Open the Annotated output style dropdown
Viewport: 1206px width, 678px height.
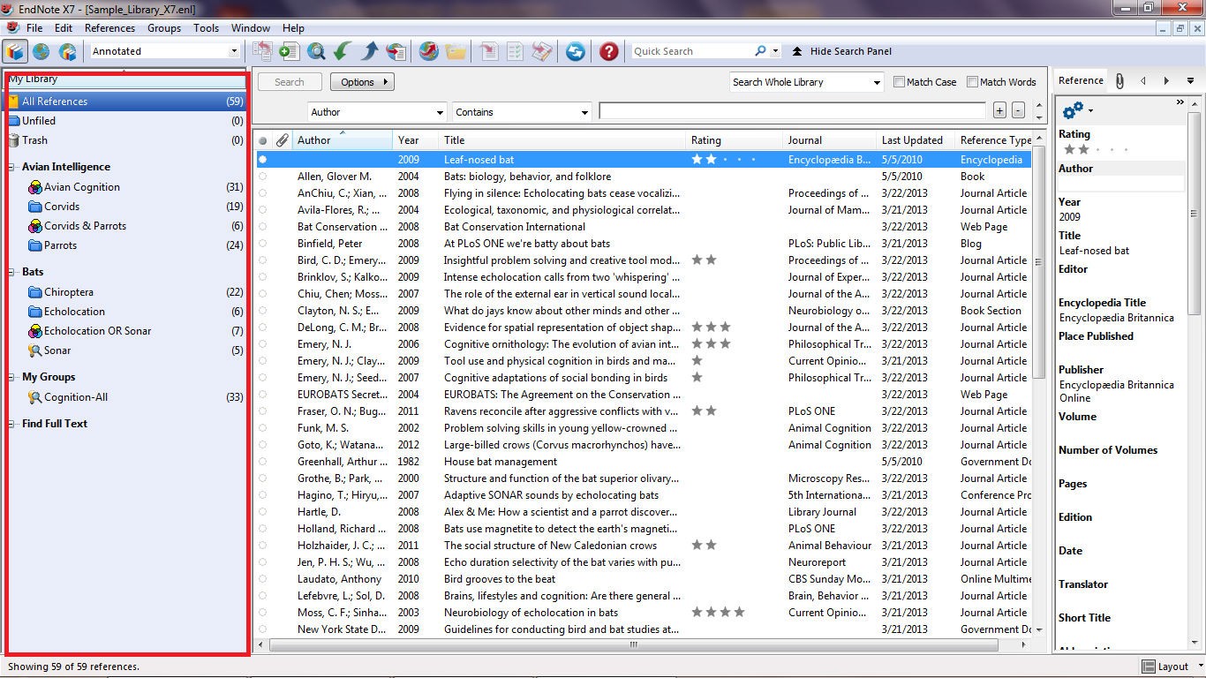click(x=234, y=51)
